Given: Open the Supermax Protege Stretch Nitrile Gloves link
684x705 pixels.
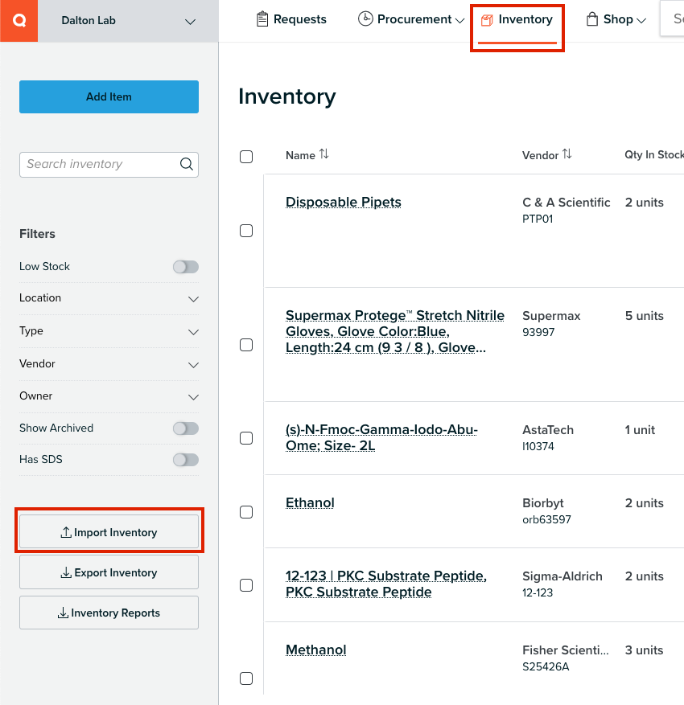Looking at the screenshot, I should tap(395, 331).
